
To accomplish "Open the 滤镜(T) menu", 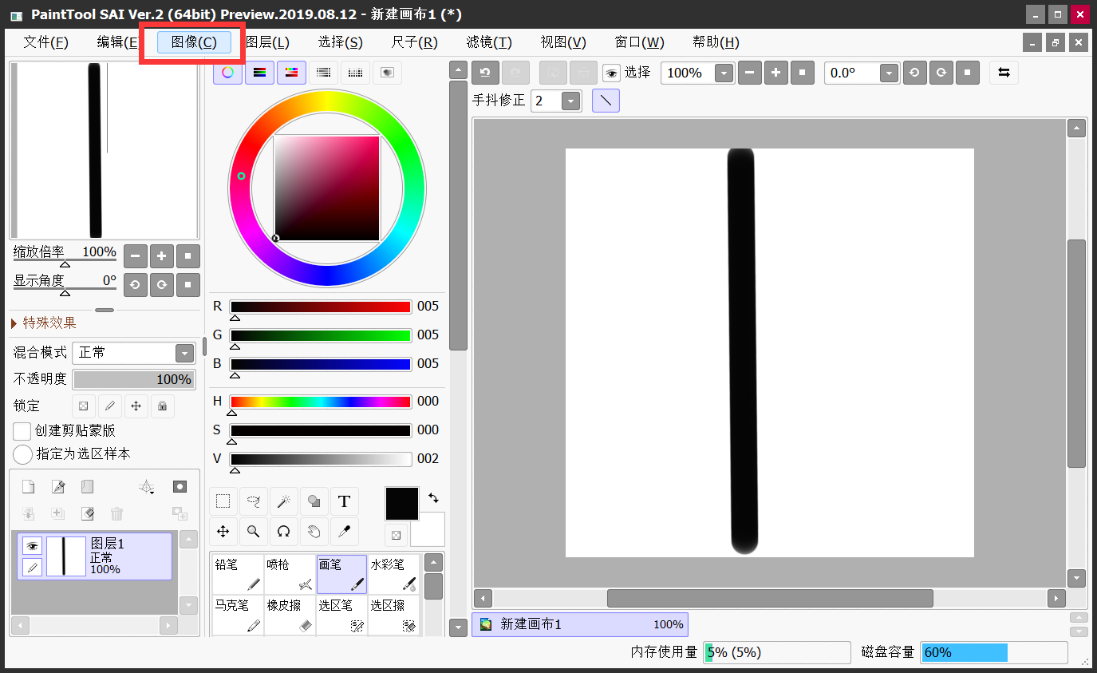I will [489, 42].
